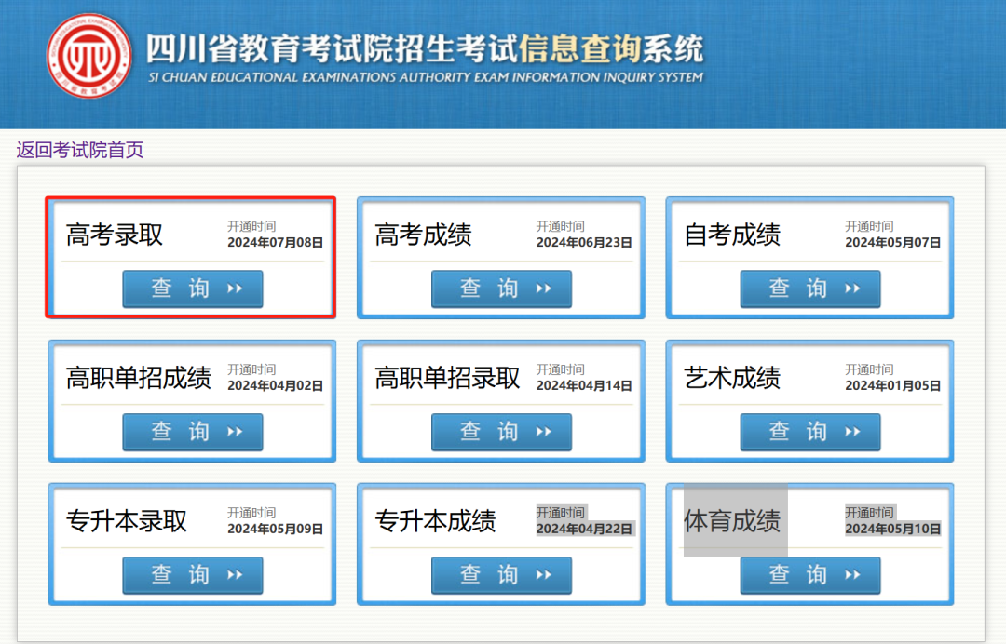Click 查询 for 专升本录取
The width and height of the screenshot is (1006, 644).
[x=193, y=575]
